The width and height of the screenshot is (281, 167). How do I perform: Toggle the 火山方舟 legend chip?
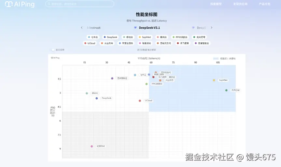click(x=107, y=43)
